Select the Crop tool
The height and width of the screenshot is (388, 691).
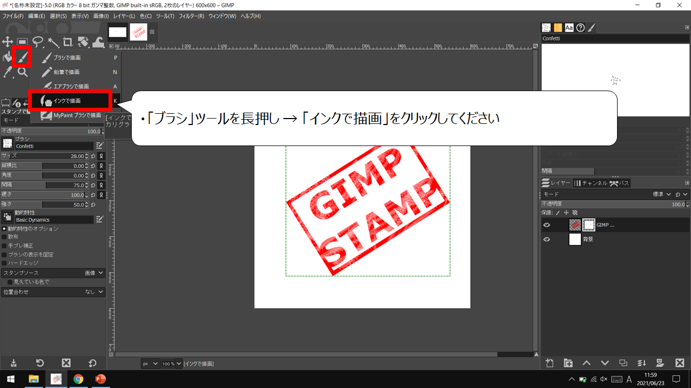(x=68, y=41)
